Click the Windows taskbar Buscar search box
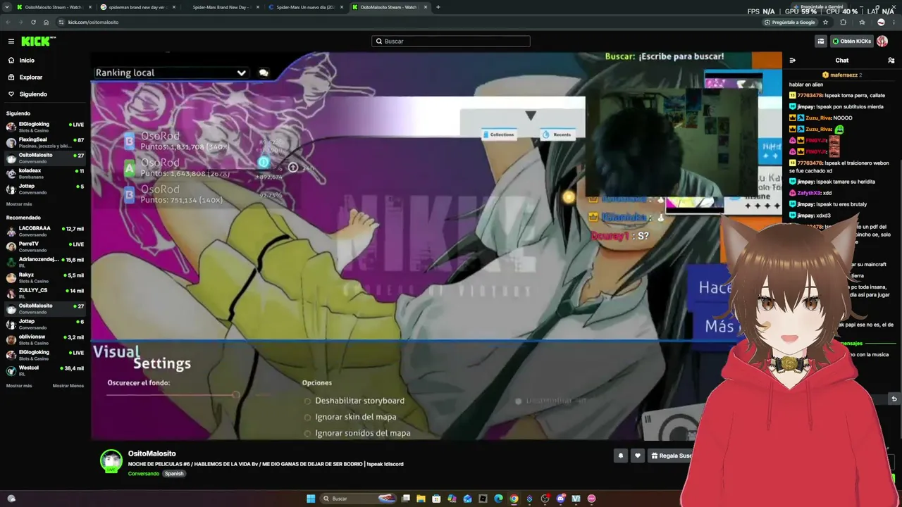902x507 pixels. coord(357,499)
